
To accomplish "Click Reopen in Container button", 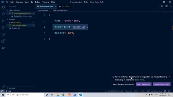I will 162,84.
